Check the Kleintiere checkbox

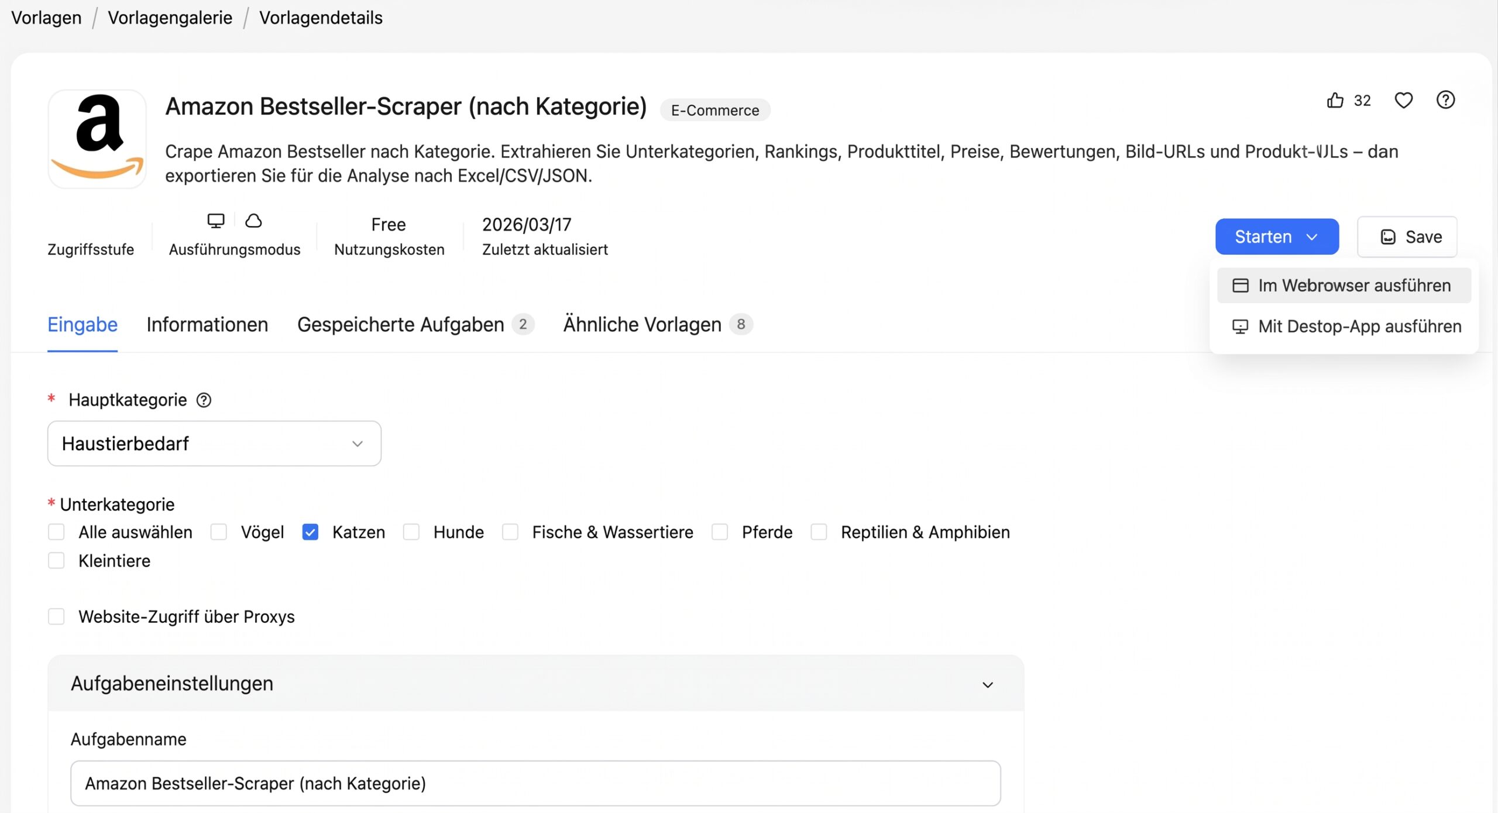(56, 561)
